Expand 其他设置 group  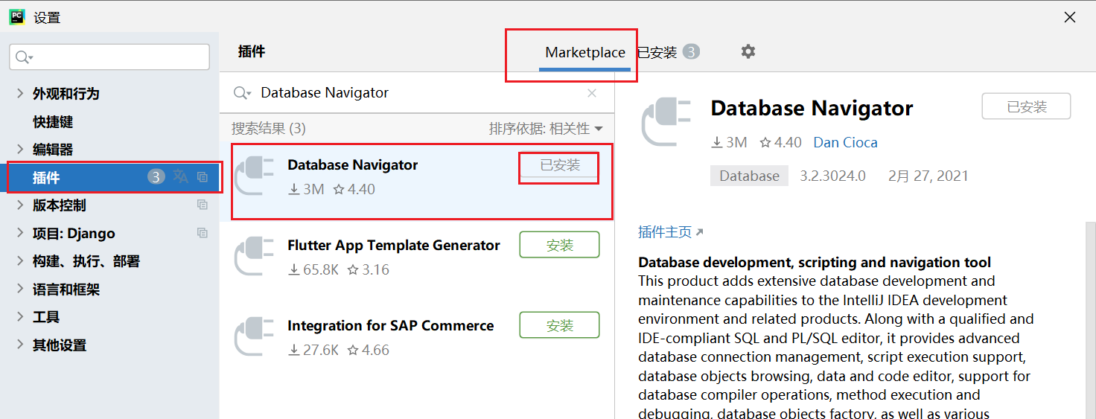click(20, 345)
